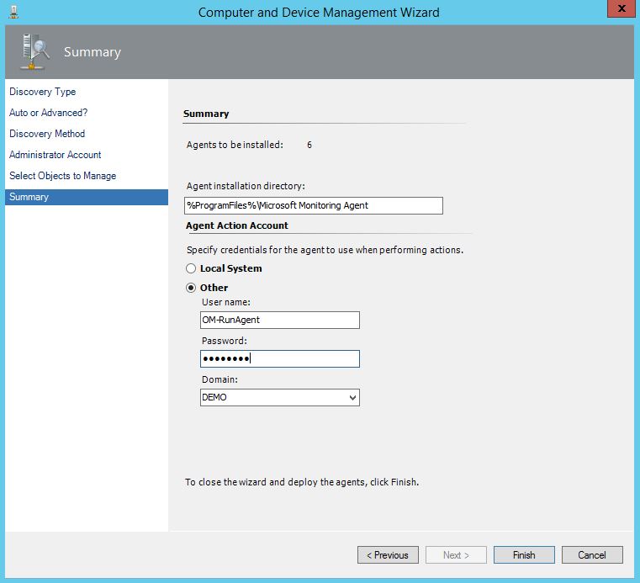This screenshot has height=583, width=640.
Task: Open the Select Objects to Manage step
Action: (62, 176)
